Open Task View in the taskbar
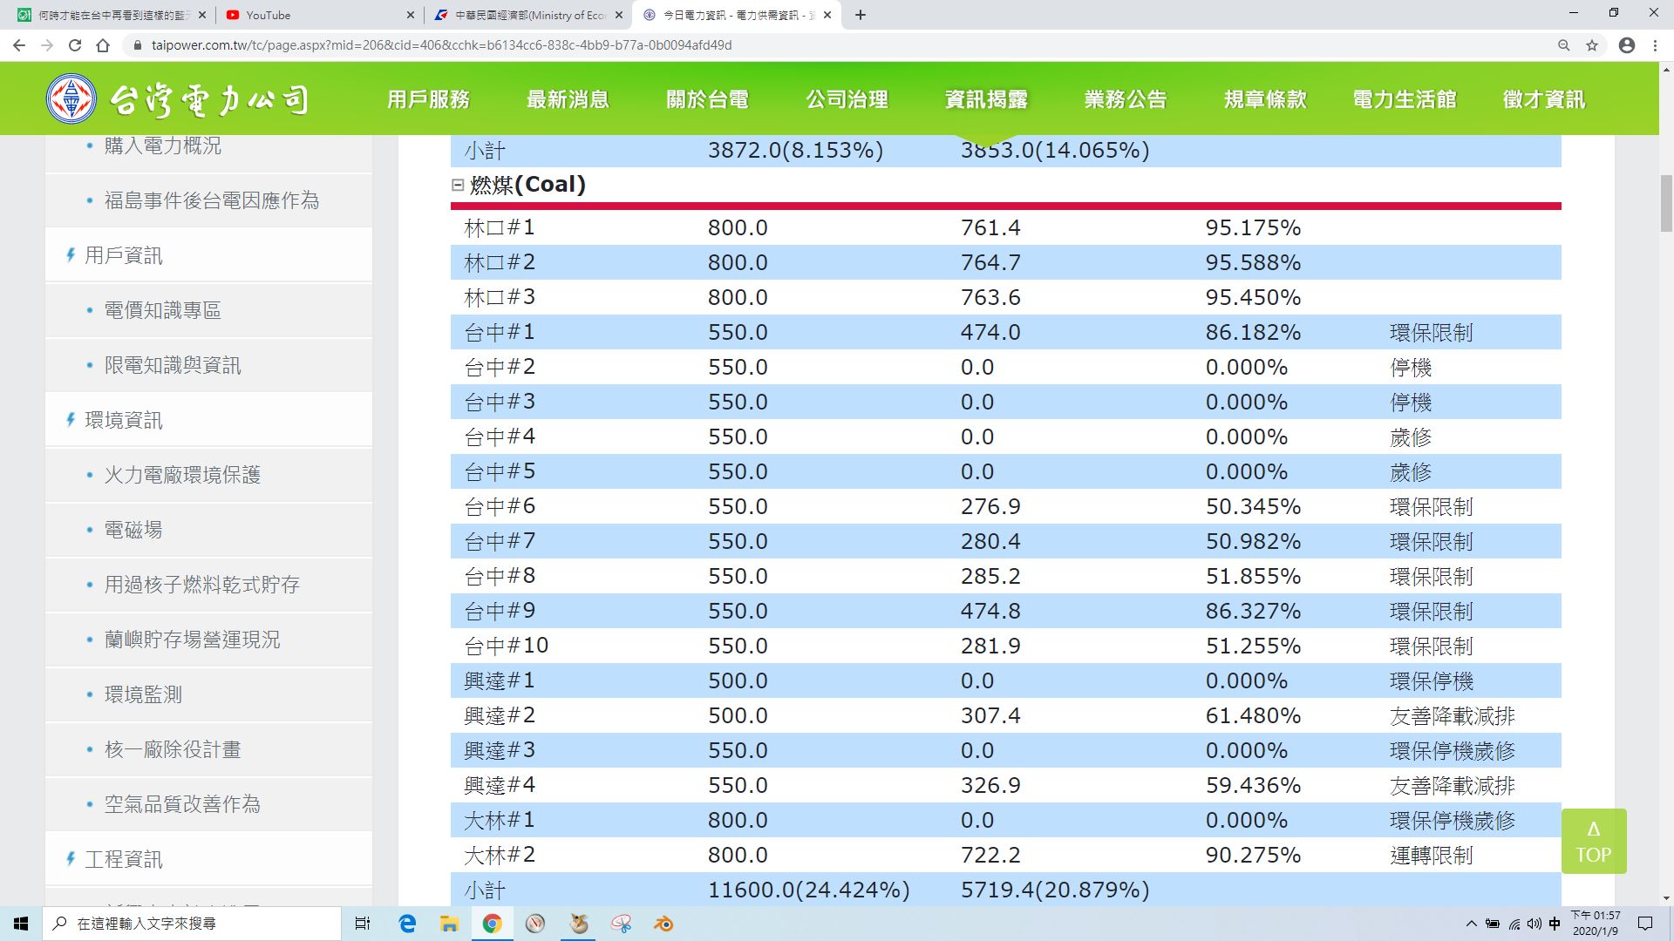The height and width of the screenshot is (941, 1674). 363,924
